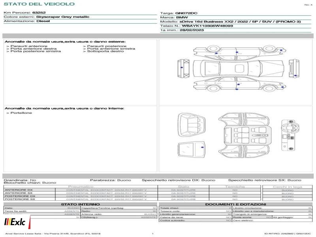The image size is (316, 237).
Task: Click the Terza fila sedili row label
Action: [16, 211]
